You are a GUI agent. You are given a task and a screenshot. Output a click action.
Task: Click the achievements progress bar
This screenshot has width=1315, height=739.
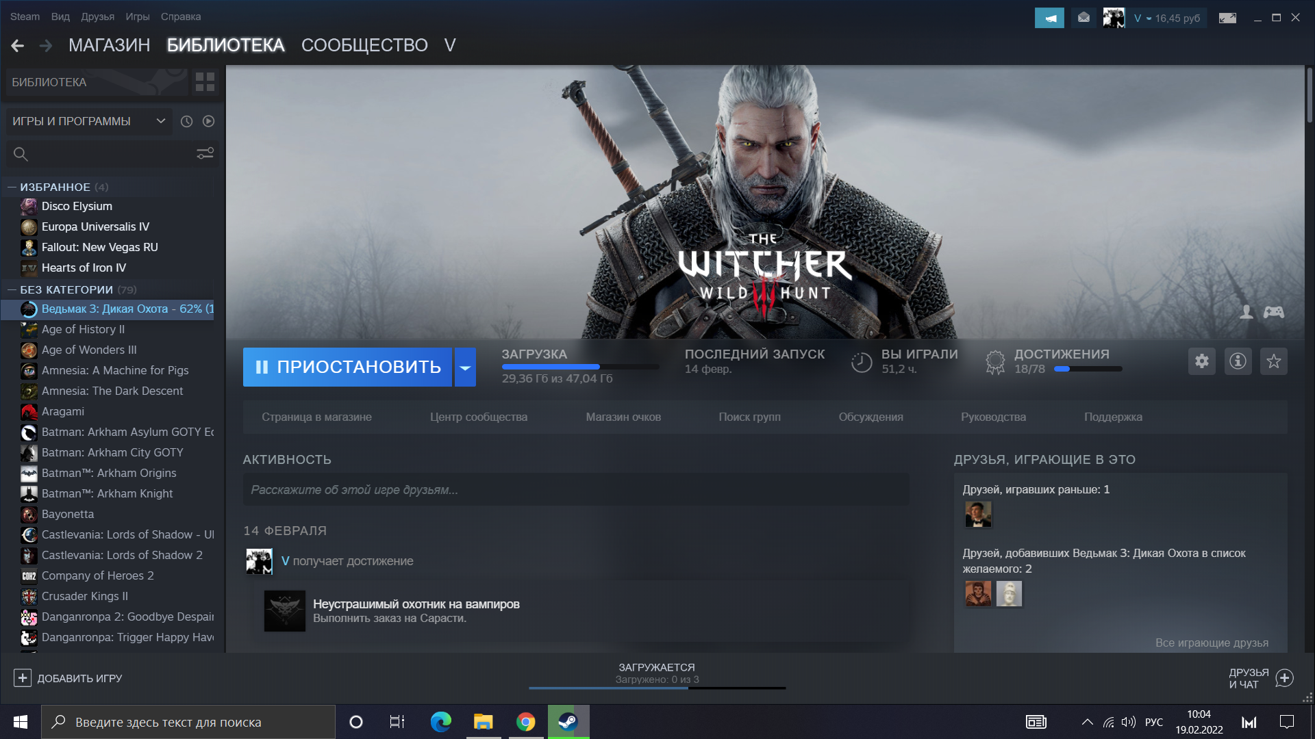(x=1088, y=369)
